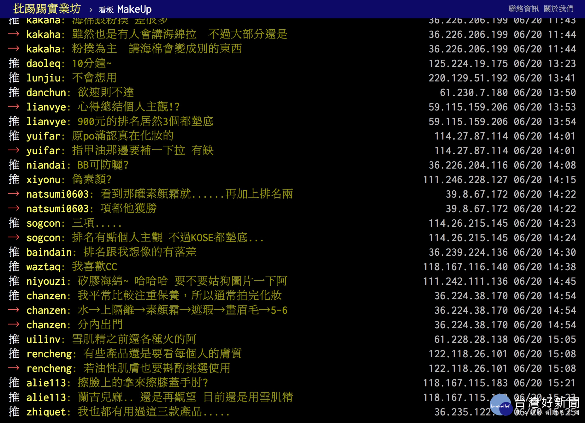Select natsumi0603 comment '項都他獲勝'
The width and height of the screenshot is (585, 423).
click(128, 209)
